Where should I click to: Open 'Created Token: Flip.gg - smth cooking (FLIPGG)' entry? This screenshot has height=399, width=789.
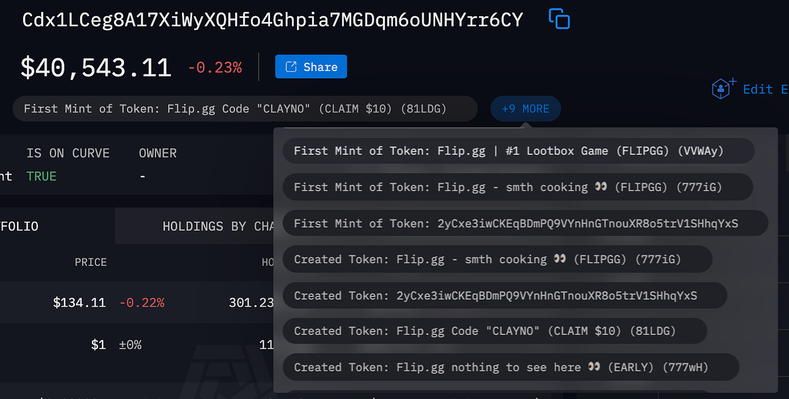(498, 259)
